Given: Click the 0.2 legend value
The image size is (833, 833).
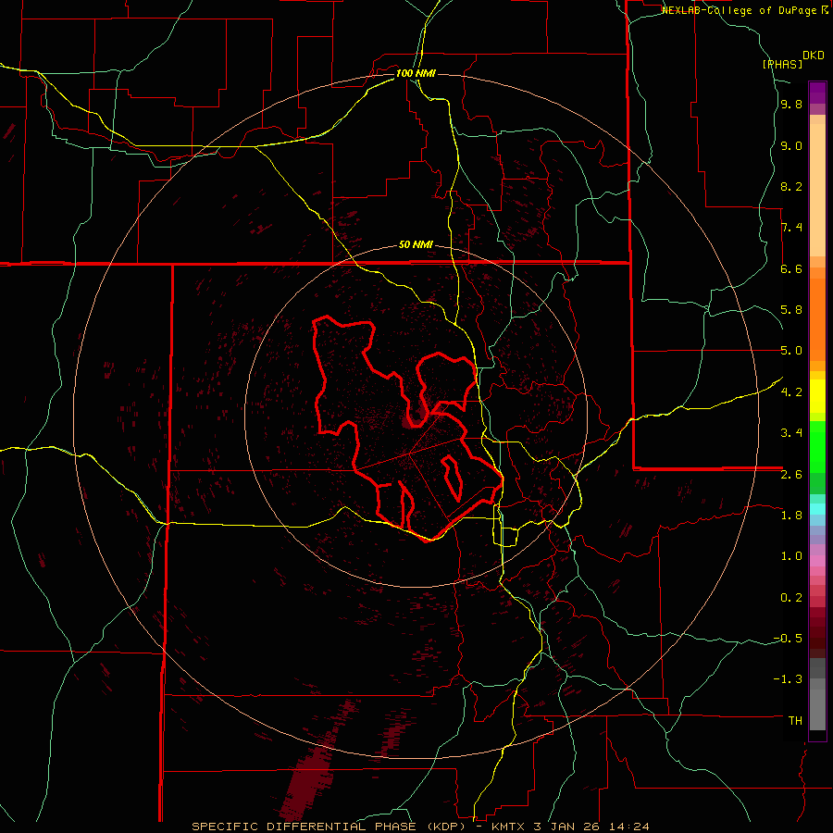Looking at the screenshot, I should coord(791,597).
